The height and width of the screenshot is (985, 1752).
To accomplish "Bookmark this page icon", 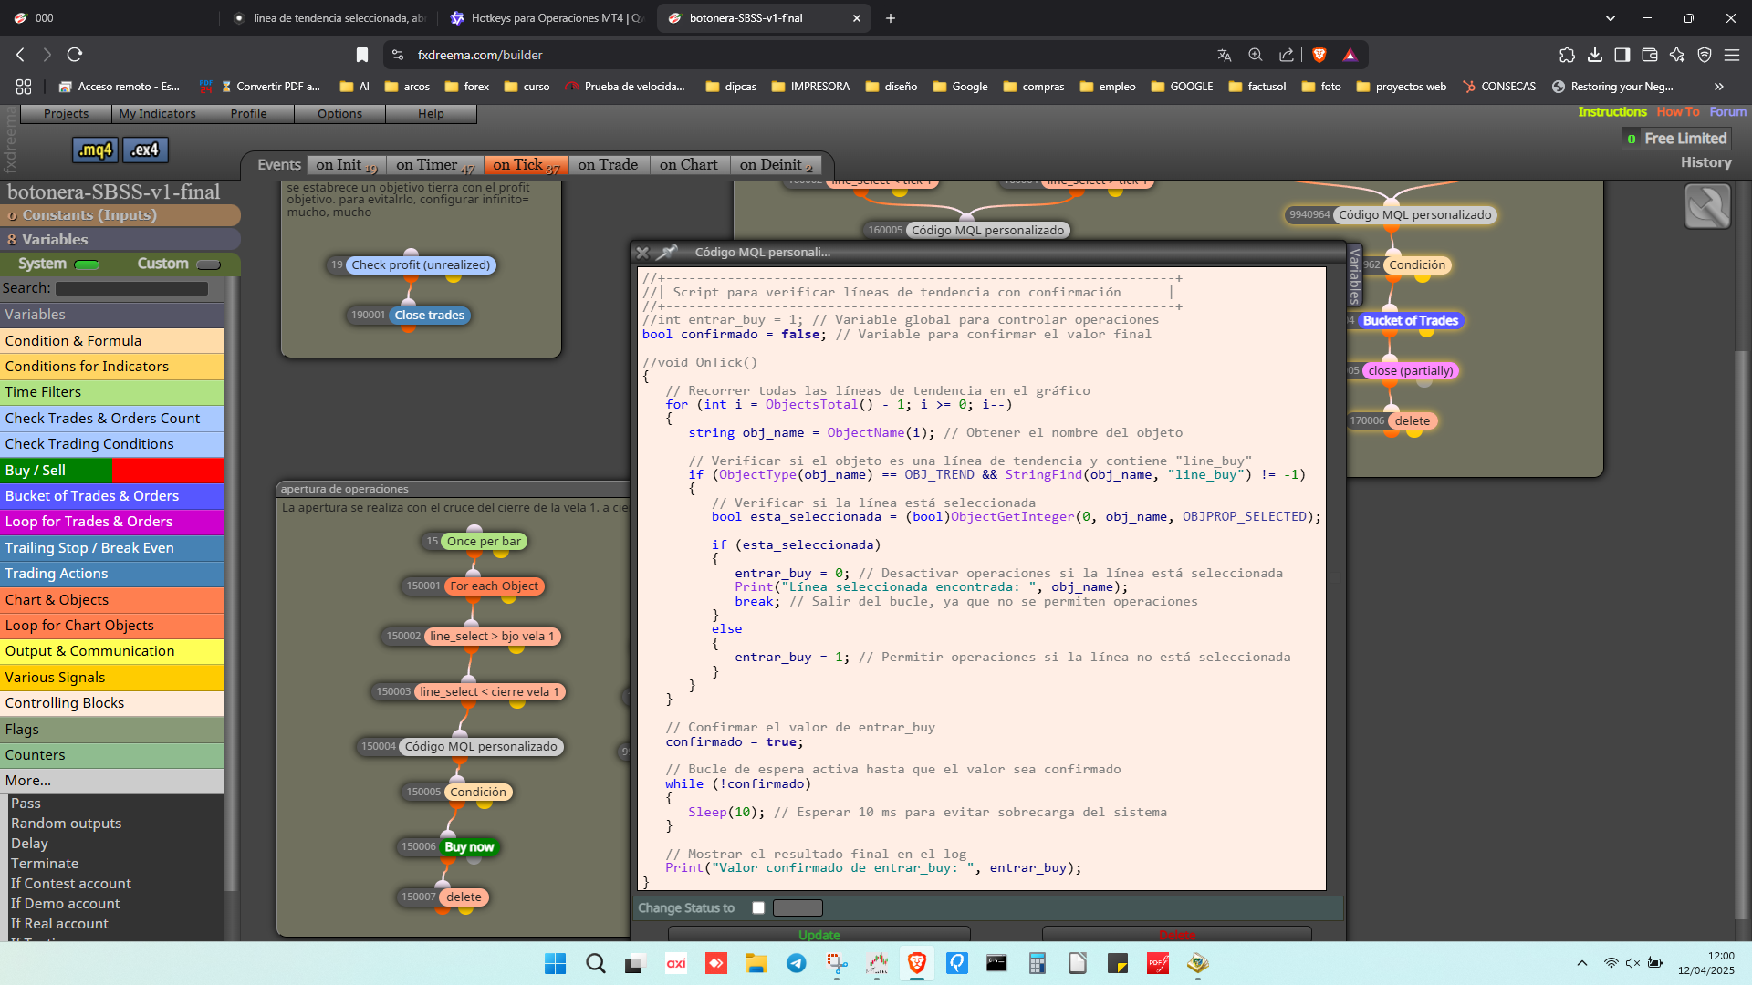I will [x=362, y=55].
